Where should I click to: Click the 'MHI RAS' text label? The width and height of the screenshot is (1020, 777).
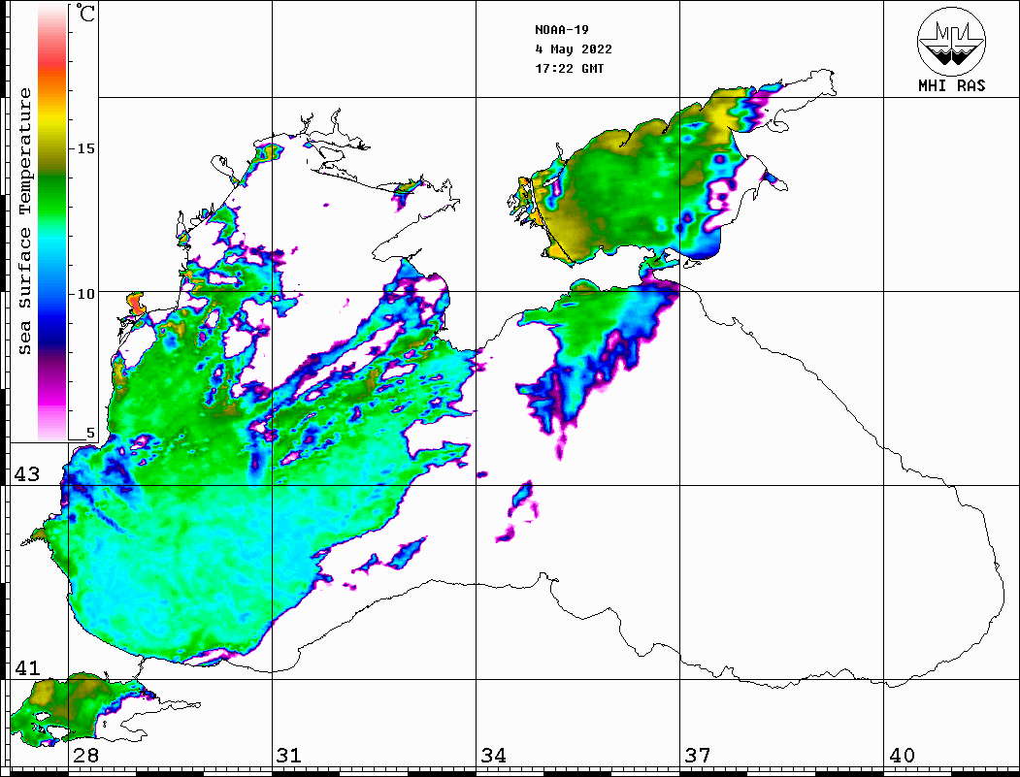[952, 85]
